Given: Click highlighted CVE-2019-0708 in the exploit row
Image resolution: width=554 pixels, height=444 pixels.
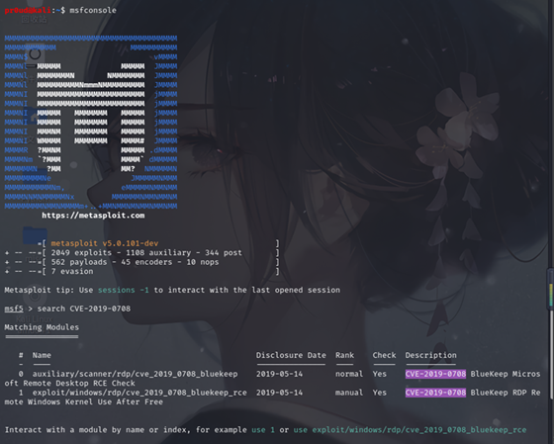Looking at the screenshot, I should (x=435, y=393).
